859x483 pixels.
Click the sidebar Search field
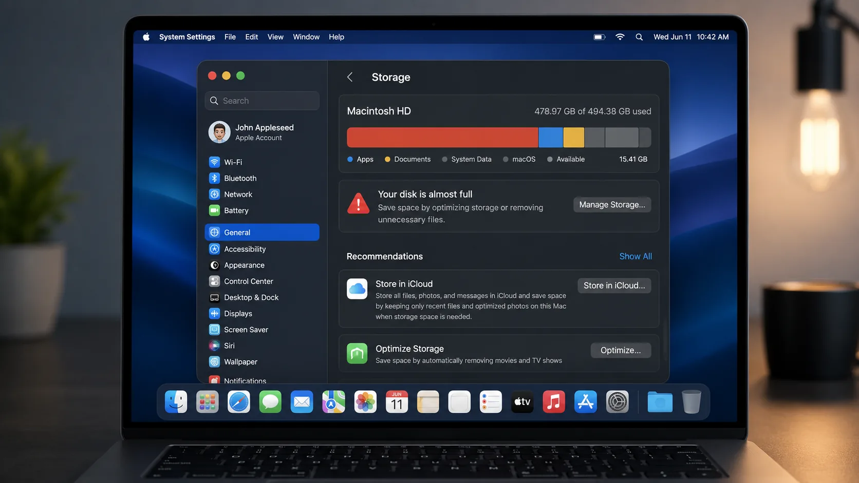pyautogui.click(x=262, y=101)
